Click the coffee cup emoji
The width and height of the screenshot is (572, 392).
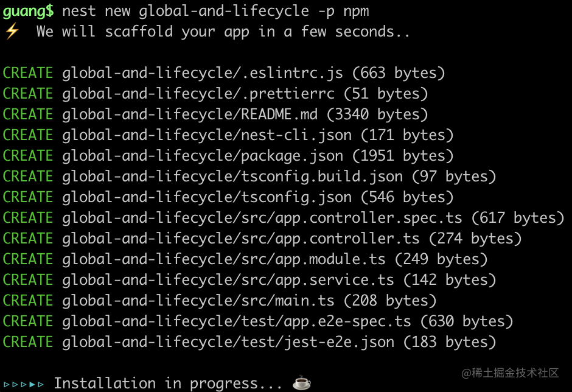pyautogui.click(x=302, y=383)
